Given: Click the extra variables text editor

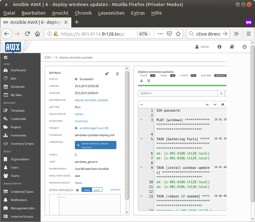Looking at the screenshot, I should point(90,205).
